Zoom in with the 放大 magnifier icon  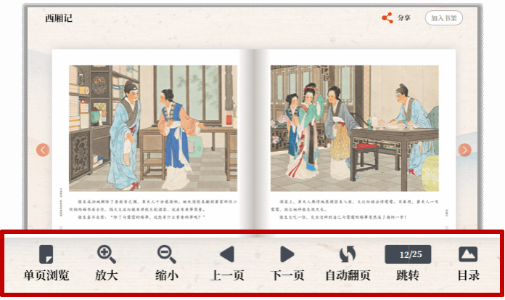(107, 254)
